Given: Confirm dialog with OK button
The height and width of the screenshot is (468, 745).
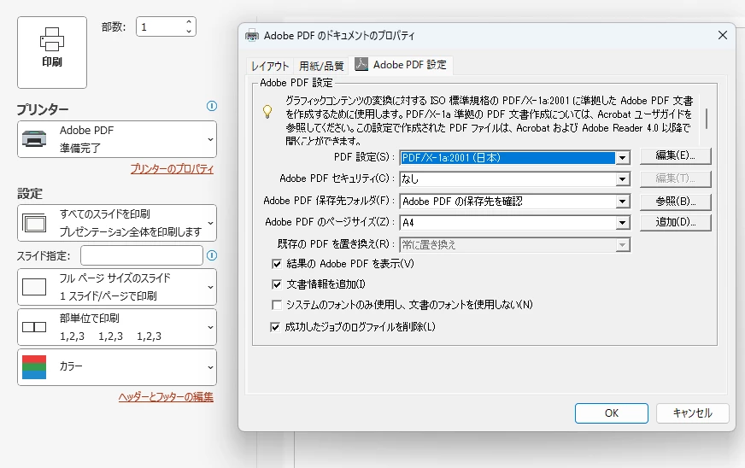Looking at the screenshot, I should point(611,412).
